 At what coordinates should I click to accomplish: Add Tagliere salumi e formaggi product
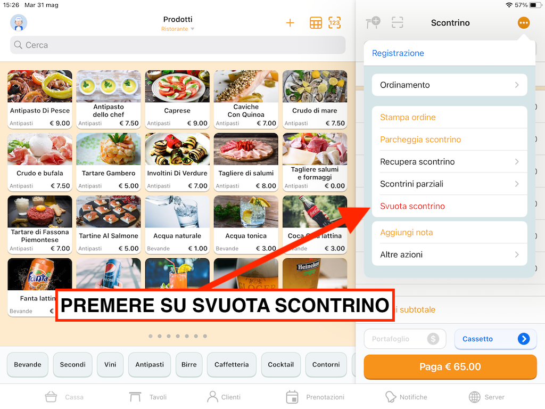coord(315,162)
